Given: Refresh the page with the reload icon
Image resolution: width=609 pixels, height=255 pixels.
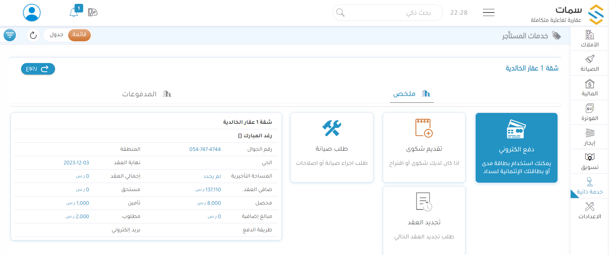Looking at the screenshot, I should pos(33,35).
